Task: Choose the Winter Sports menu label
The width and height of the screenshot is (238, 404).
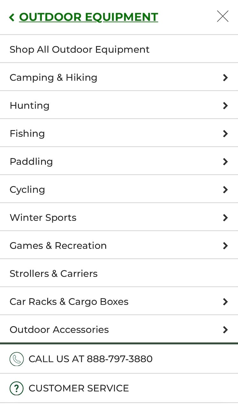Action: pyautogui.click(x=43, y=218)
